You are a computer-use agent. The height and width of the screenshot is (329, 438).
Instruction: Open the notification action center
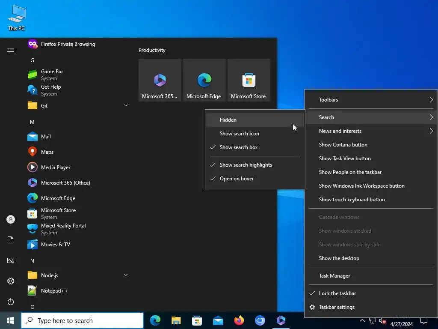[x=424, y=320]
